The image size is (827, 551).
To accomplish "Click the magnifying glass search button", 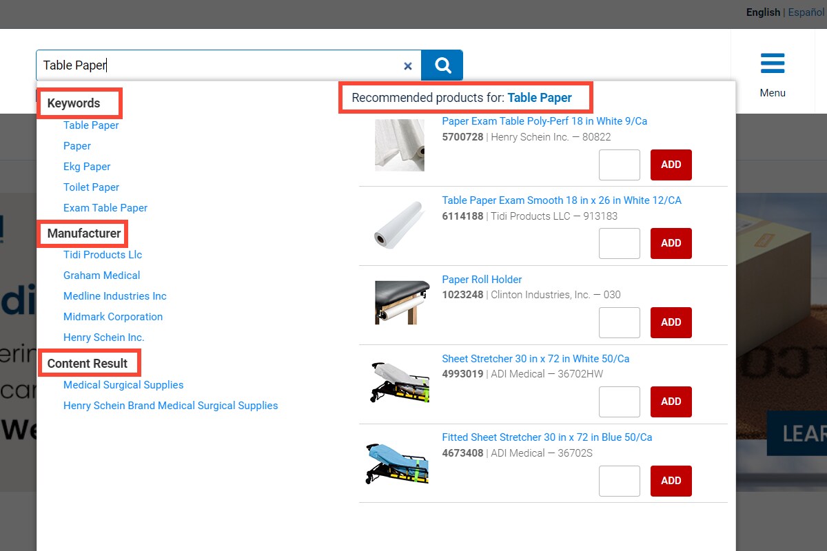I will [x=442, y=65].
